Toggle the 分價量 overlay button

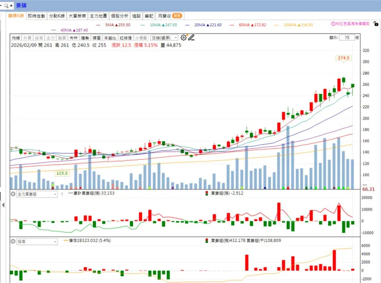point(141,38)
